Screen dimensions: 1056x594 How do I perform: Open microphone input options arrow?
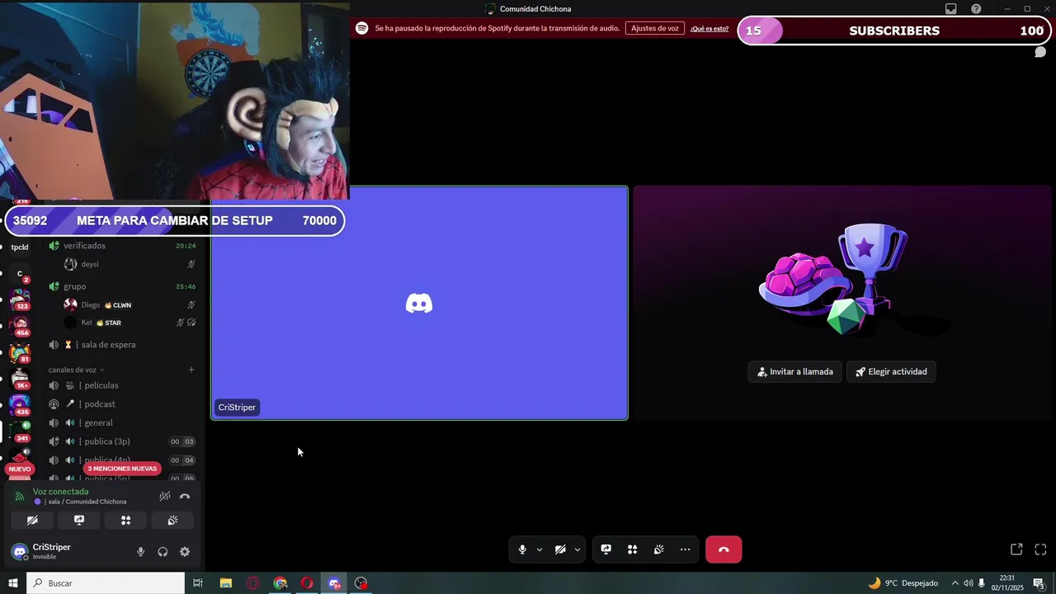click(540, 549)
